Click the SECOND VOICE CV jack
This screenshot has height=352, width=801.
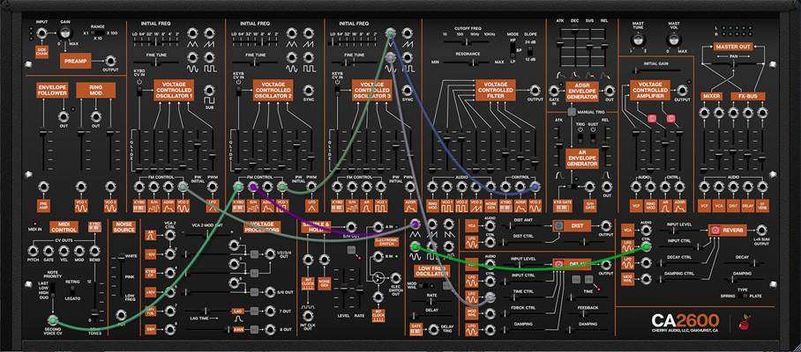52,320
